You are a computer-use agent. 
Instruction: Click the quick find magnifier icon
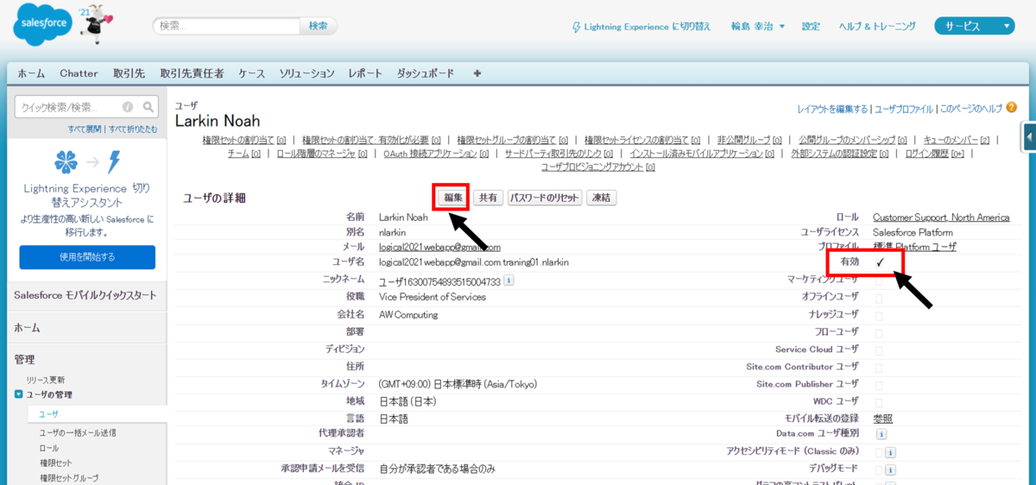pyautogui.click(x=148, y=107)
